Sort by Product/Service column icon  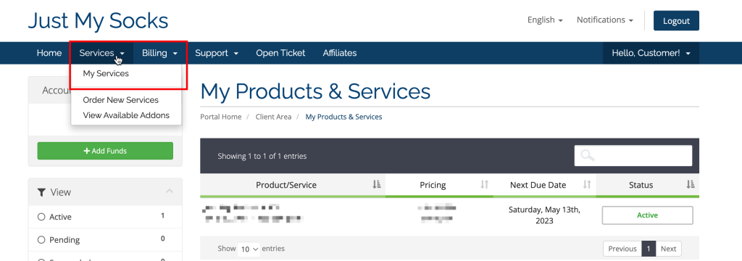[377, 185]
